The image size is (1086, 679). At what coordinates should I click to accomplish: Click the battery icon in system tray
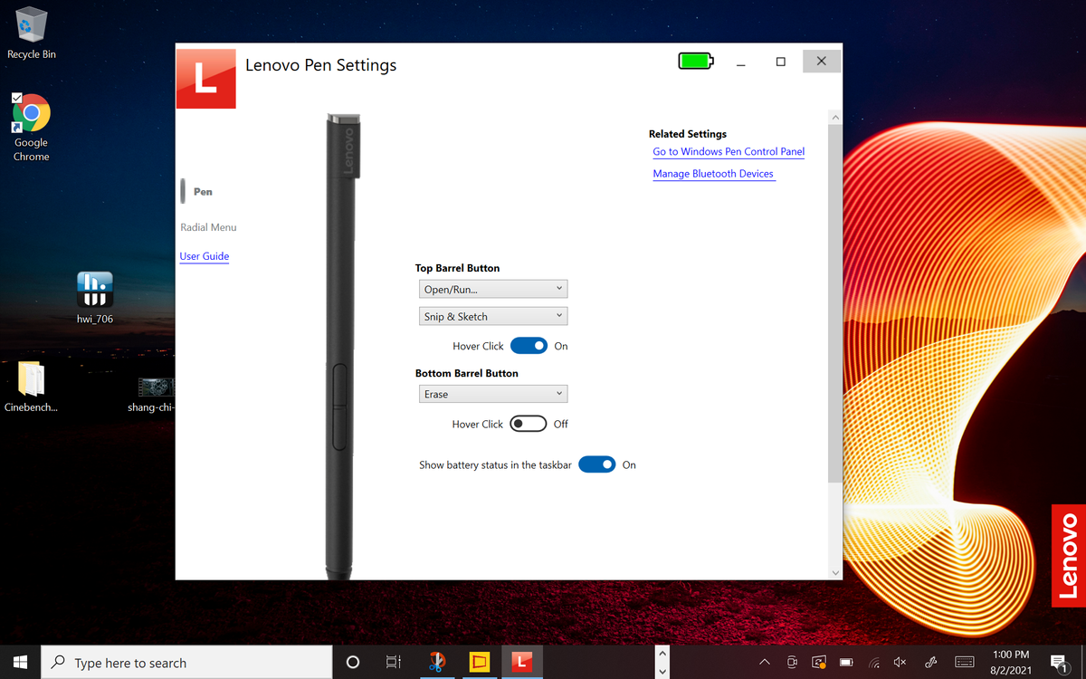[x=846, y=662]
